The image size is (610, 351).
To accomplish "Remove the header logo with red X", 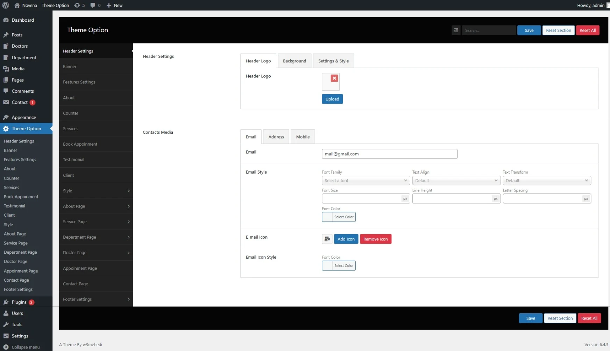I will tap(334, 78).
